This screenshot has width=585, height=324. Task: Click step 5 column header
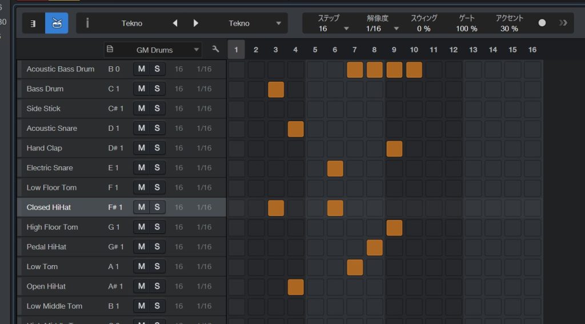pos(315,50)
